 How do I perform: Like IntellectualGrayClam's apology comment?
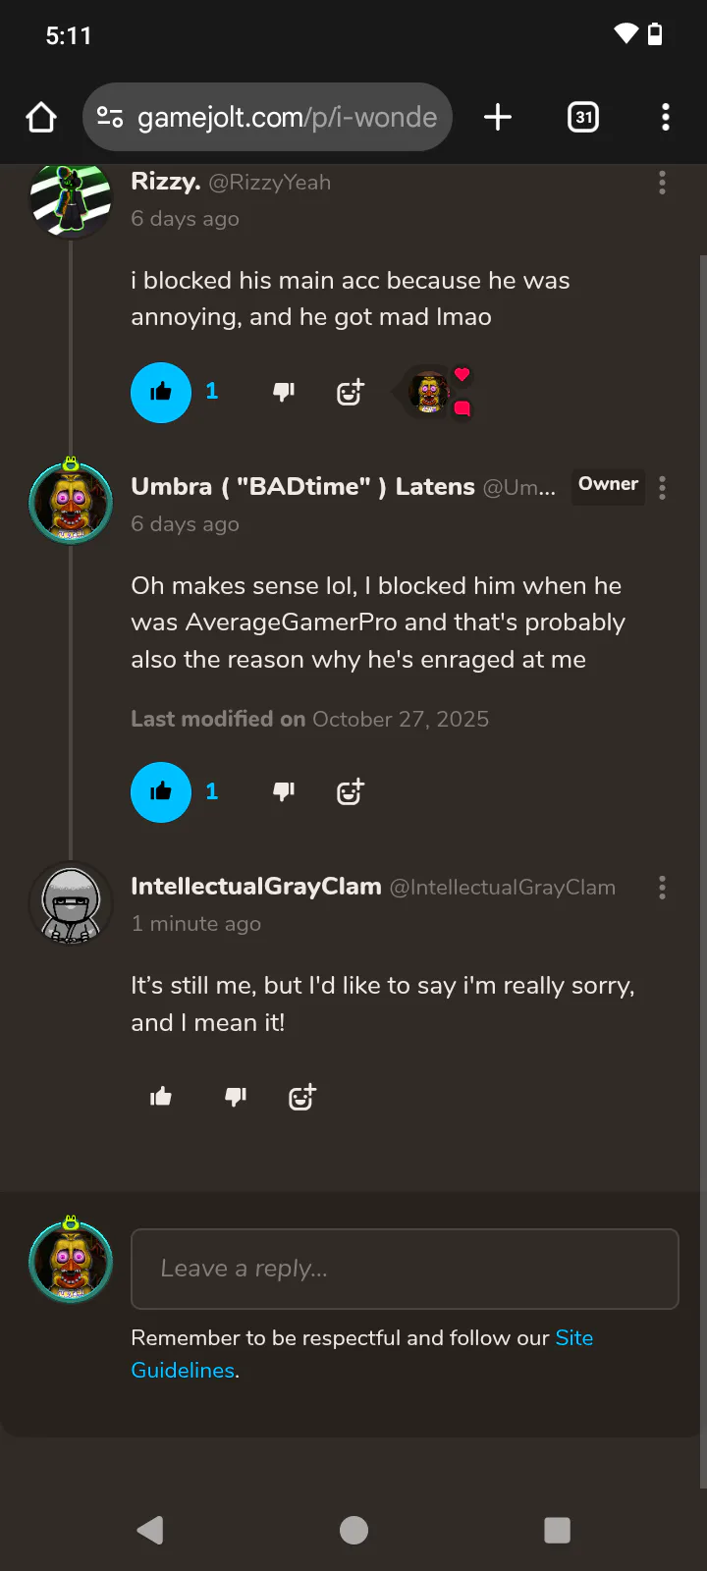(x=161, y=1097)
